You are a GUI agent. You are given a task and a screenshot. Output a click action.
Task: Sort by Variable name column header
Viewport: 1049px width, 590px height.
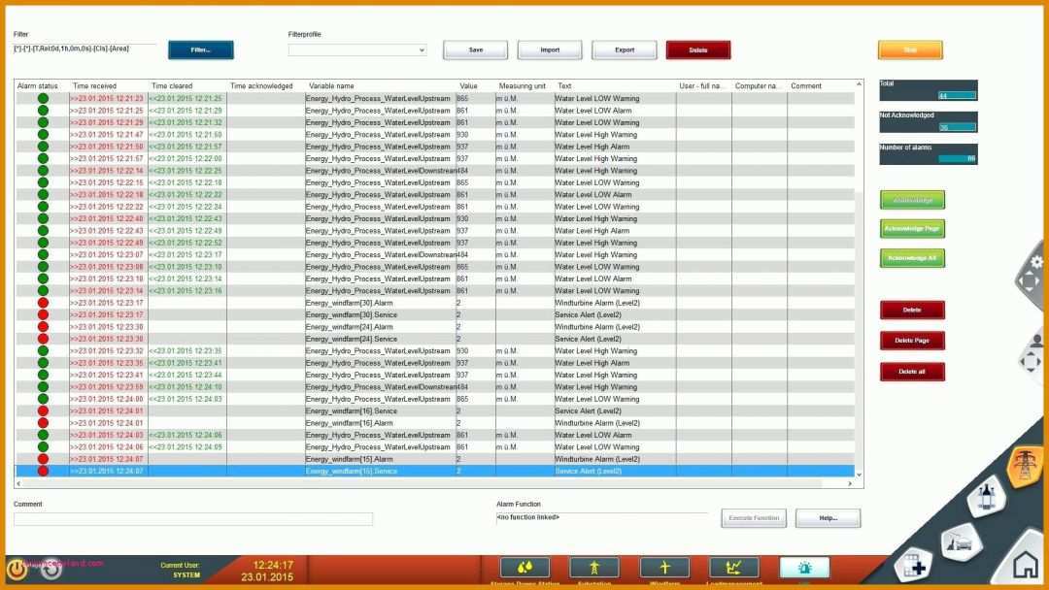pyautogui.click(x=331, y=86)
